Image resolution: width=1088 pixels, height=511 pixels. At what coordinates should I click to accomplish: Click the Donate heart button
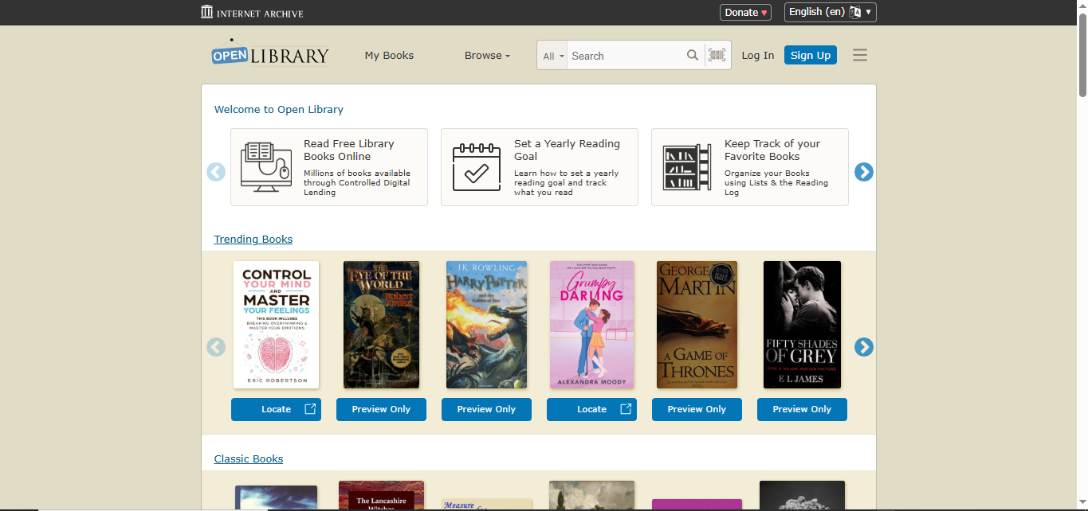click(746, 12)
